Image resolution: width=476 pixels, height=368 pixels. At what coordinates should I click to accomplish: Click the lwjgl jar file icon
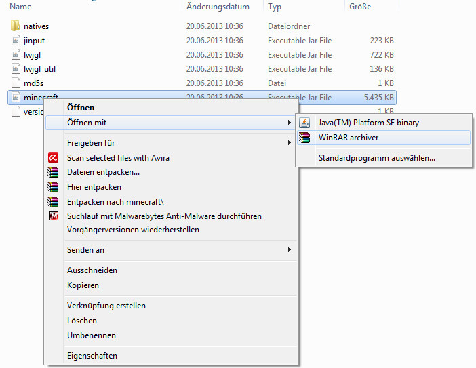[16, 55]
